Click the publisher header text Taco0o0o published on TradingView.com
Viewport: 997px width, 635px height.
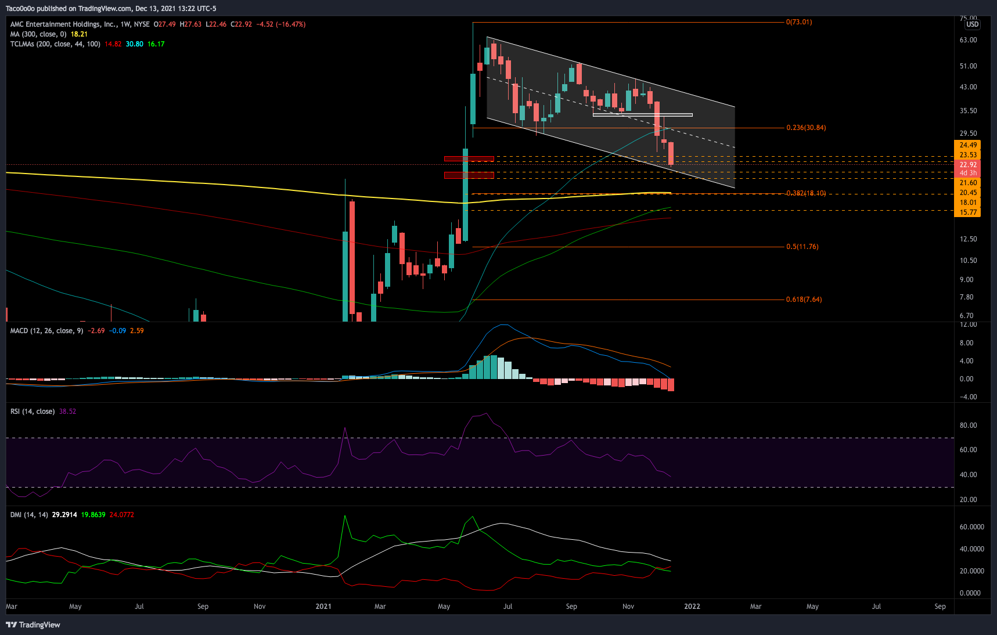[69, 9]
